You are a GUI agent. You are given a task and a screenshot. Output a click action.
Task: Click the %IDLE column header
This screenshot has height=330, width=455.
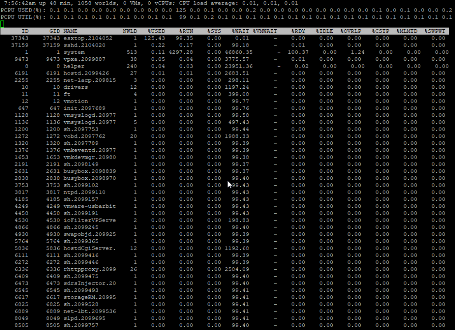coord(324,31)
